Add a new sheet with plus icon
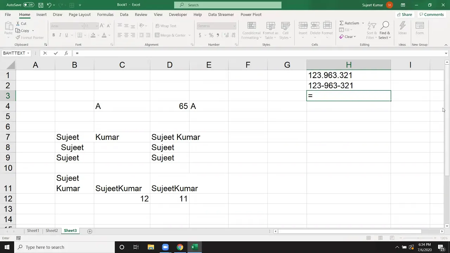This screenshot has height=253, width=450. pos(90,231)
